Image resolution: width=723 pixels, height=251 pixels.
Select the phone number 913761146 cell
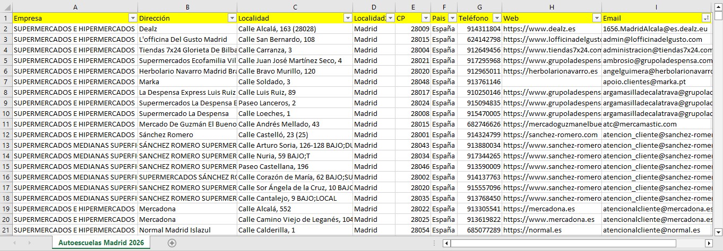pos(479,82)
